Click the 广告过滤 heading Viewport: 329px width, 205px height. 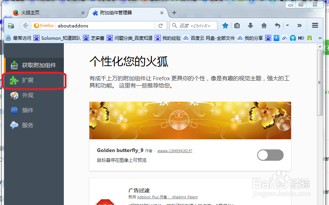tap(139, 190)
